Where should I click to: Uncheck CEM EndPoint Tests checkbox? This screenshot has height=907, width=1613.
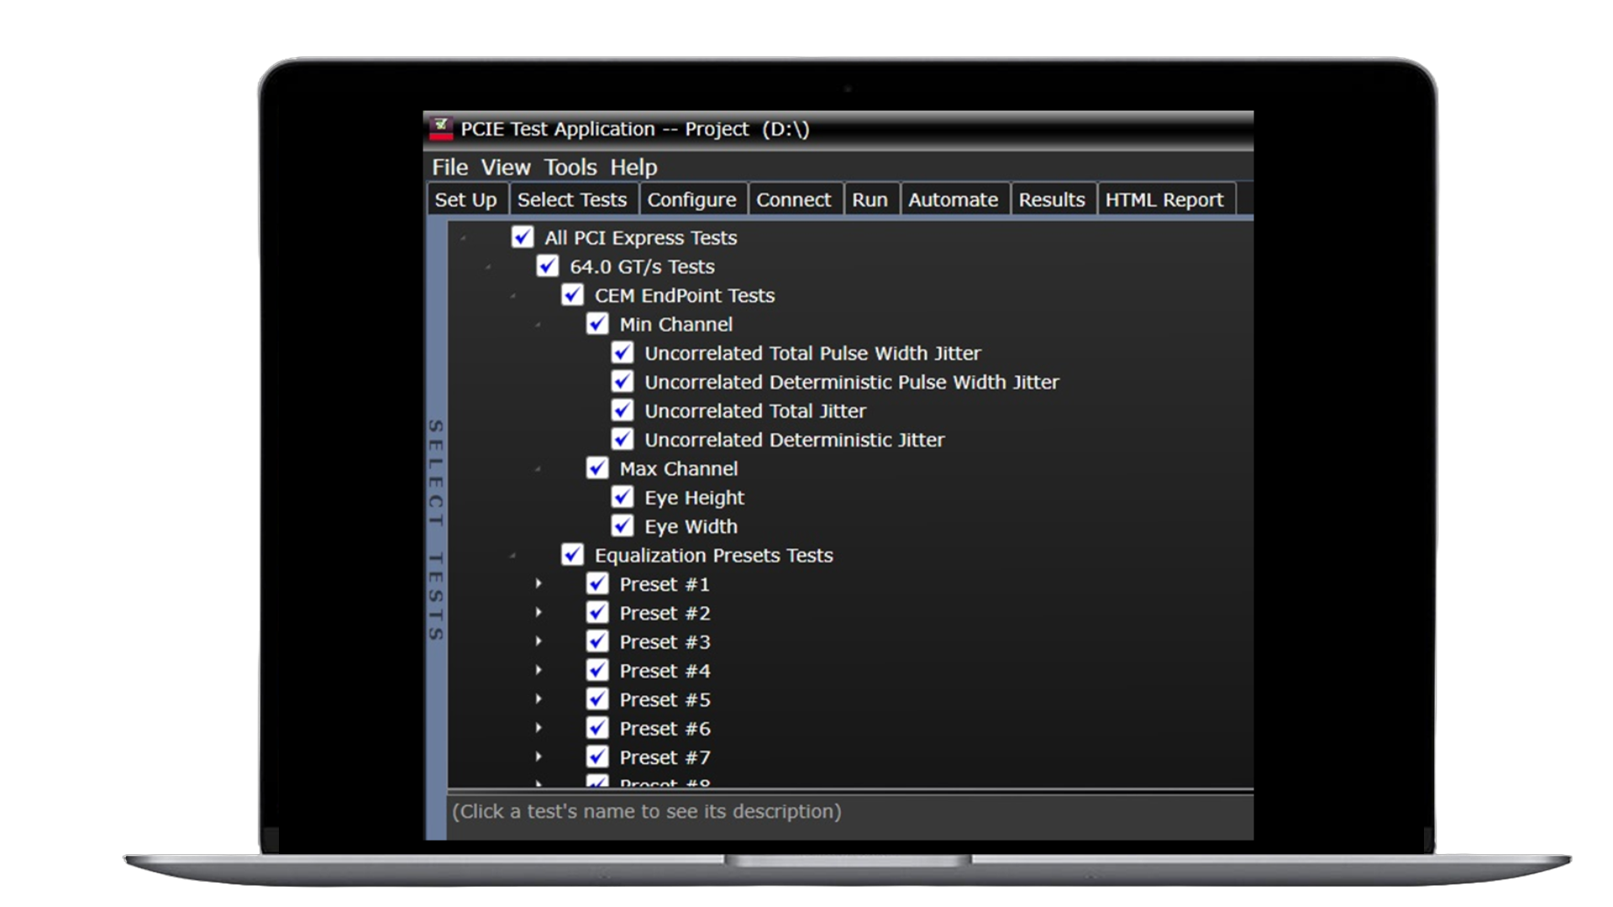tap(573, 295)
